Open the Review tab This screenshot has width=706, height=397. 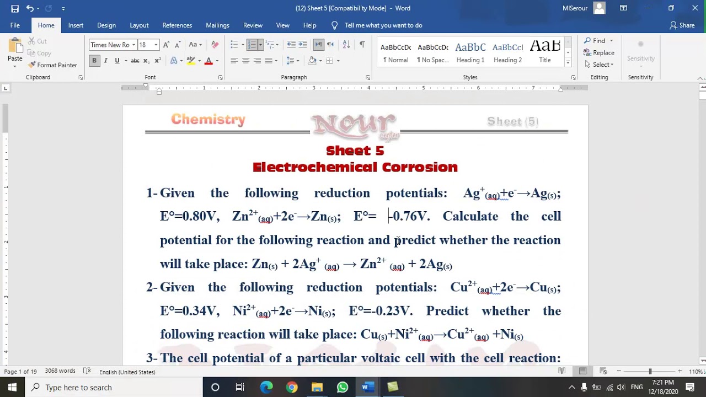point(253,25)
